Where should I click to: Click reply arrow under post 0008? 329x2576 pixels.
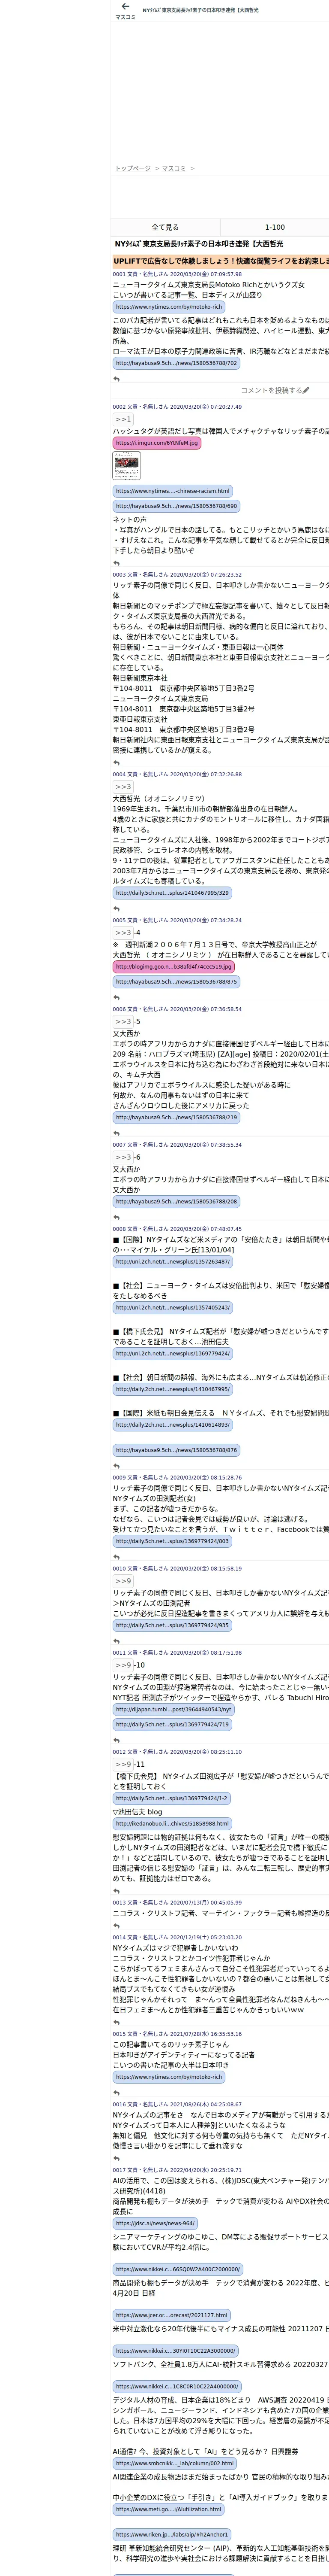[x=117, y=1466]
